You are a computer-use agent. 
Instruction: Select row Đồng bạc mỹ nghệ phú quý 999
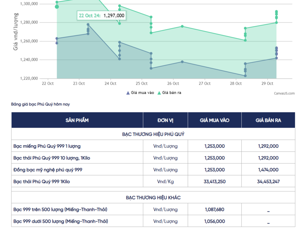coord(153,170)
